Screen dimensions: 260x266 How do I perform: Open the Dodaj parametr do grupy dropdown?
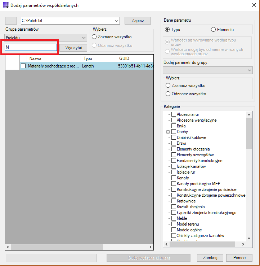pyautogui.click(x=208, y=70)
